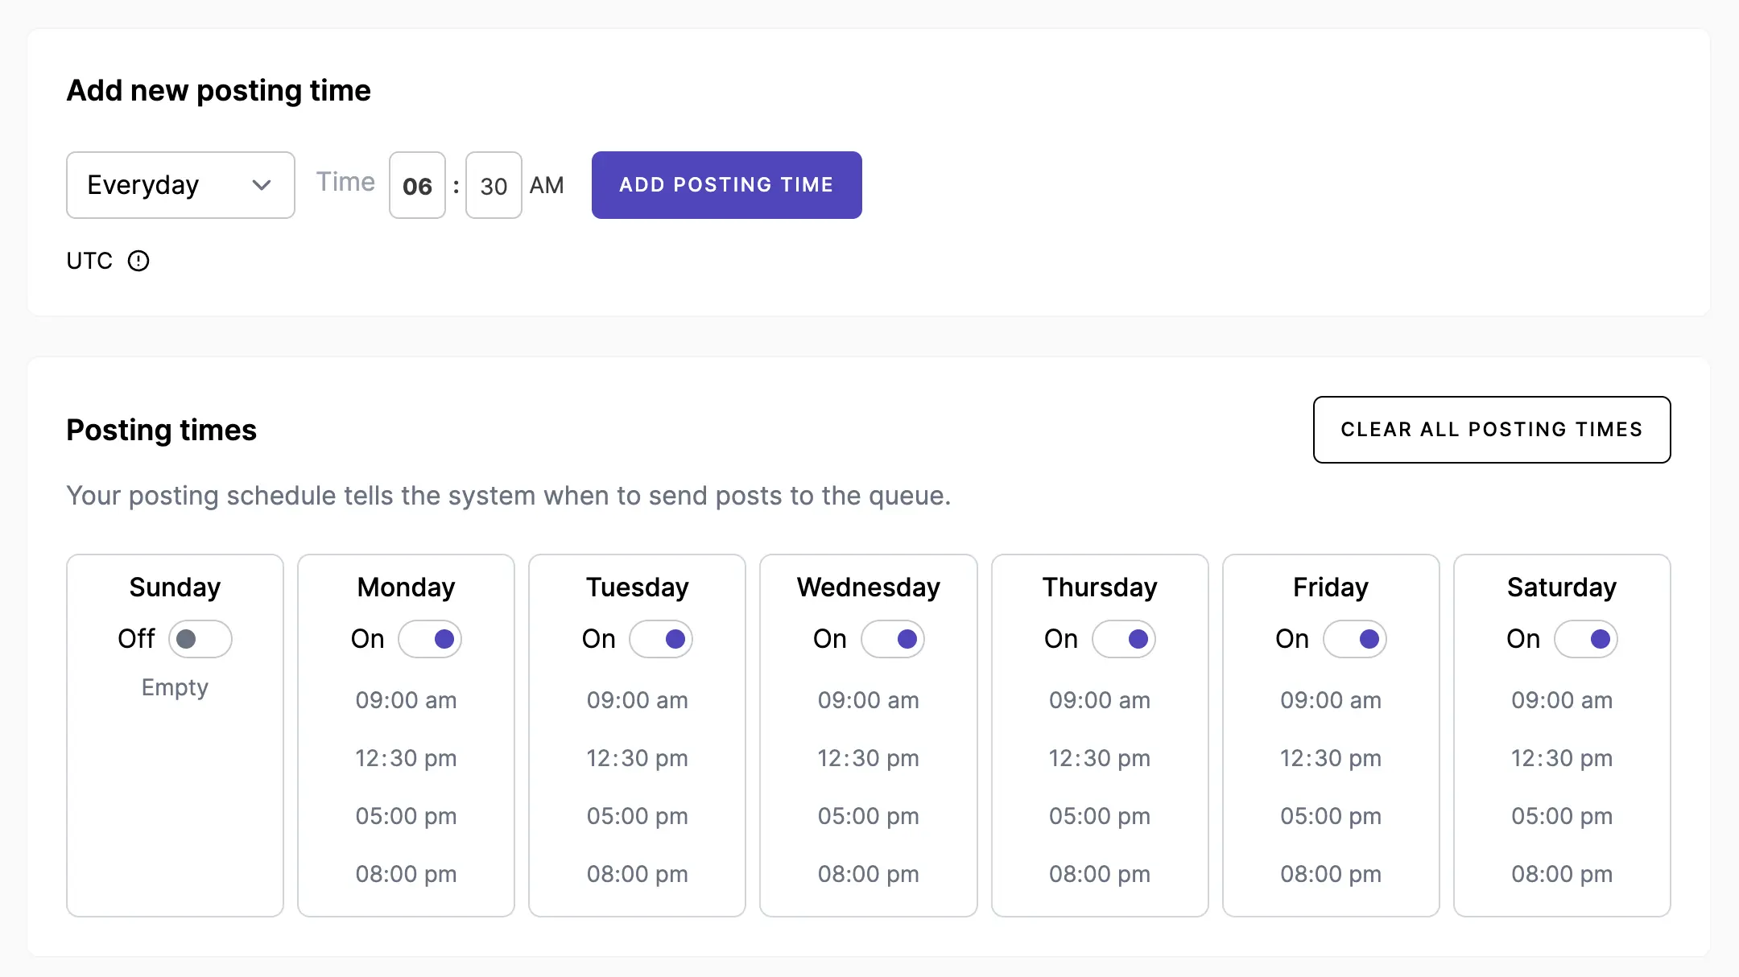Select Tuesday's 12:30 pm time slot

point(637,757)
